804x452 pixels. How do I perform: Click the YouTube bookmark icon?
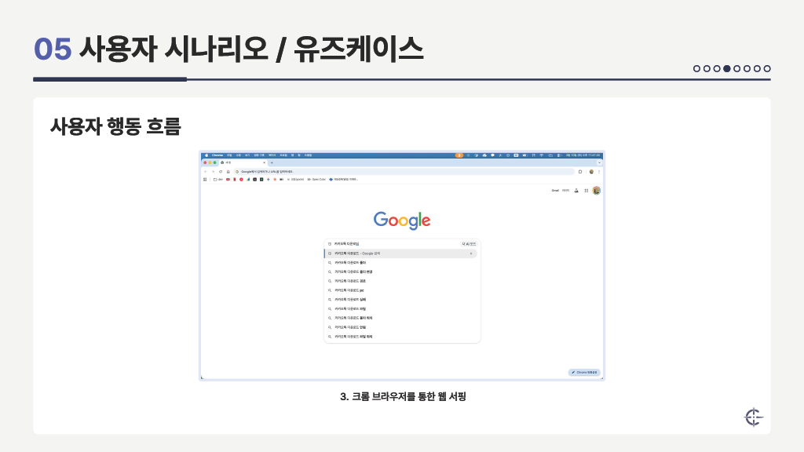(x=228, y=179)
